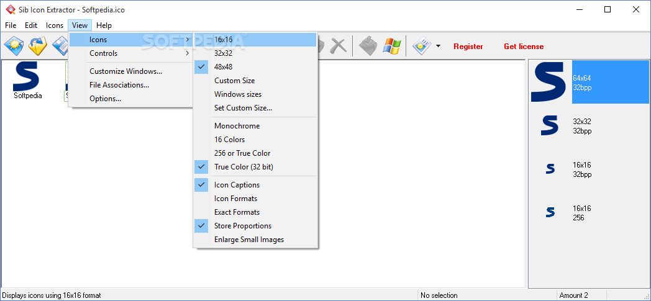This screenshot has width=651, height=301.
Task: Select 16 Colors mode
Action: tap(255, 139)
